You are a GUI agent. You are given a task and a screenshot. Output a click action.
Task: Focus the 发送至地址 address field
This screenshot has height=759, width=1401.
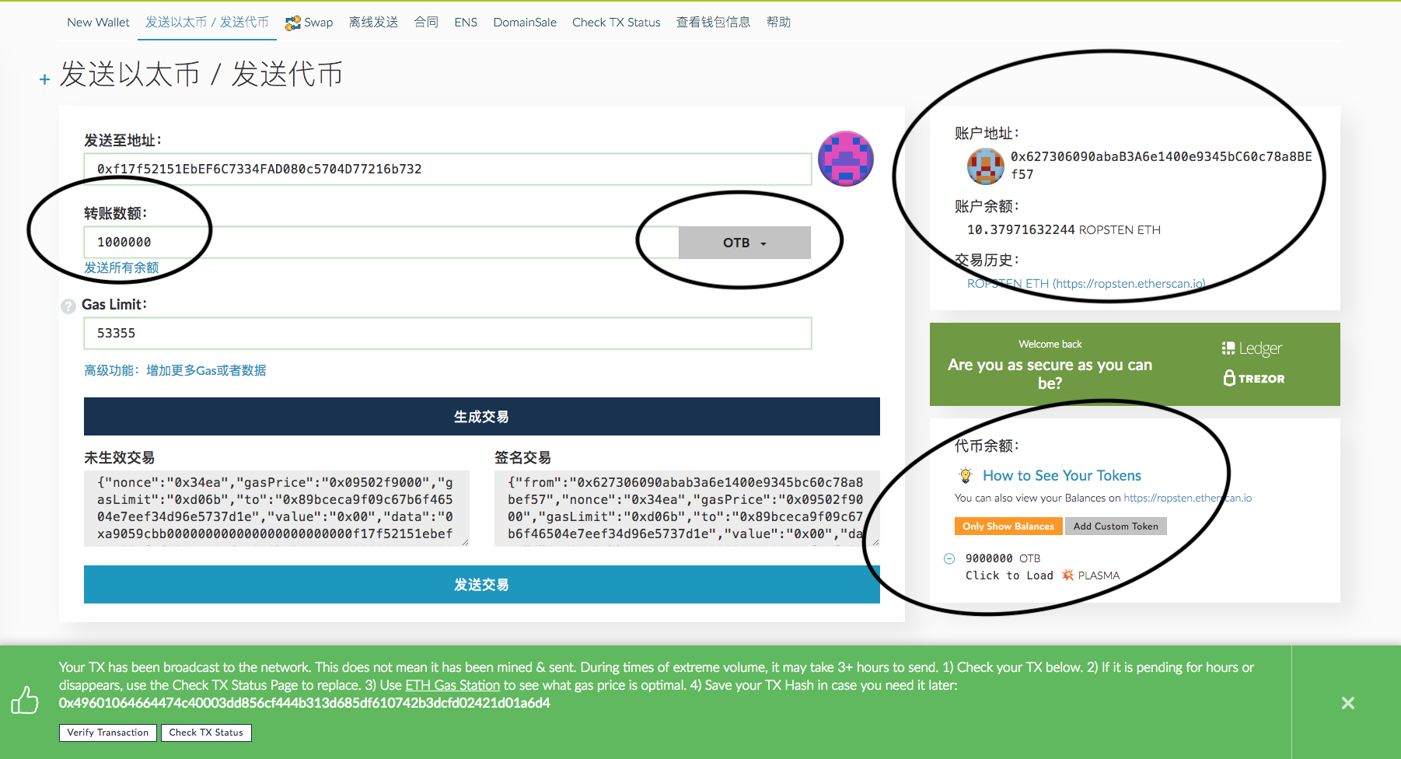pos(448,169)
